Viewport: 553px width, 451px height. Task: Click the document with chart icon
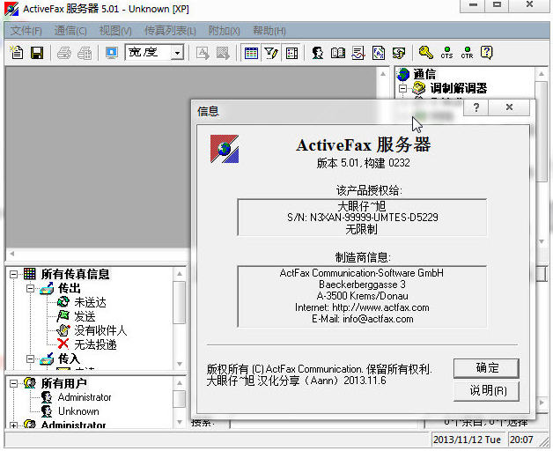358,53
